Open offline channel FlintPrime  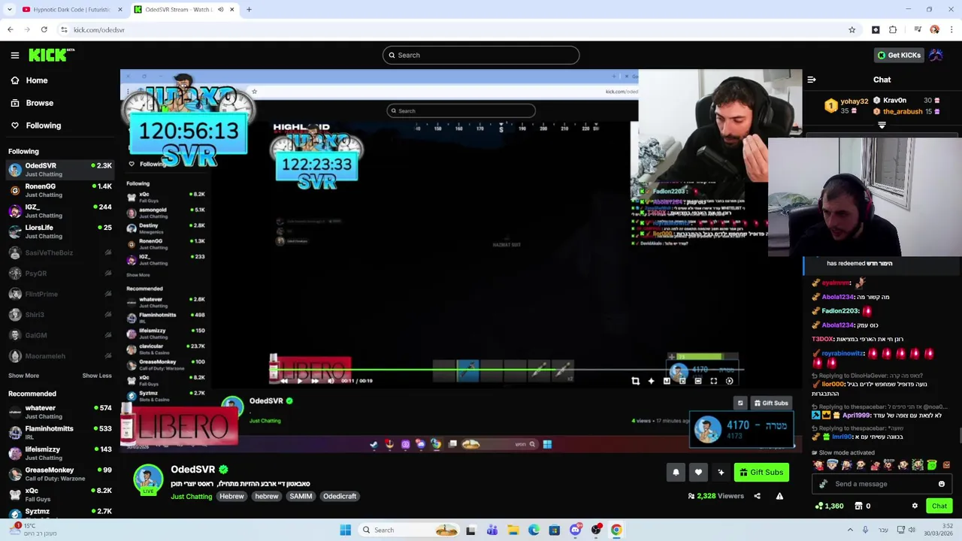[60, 294]
